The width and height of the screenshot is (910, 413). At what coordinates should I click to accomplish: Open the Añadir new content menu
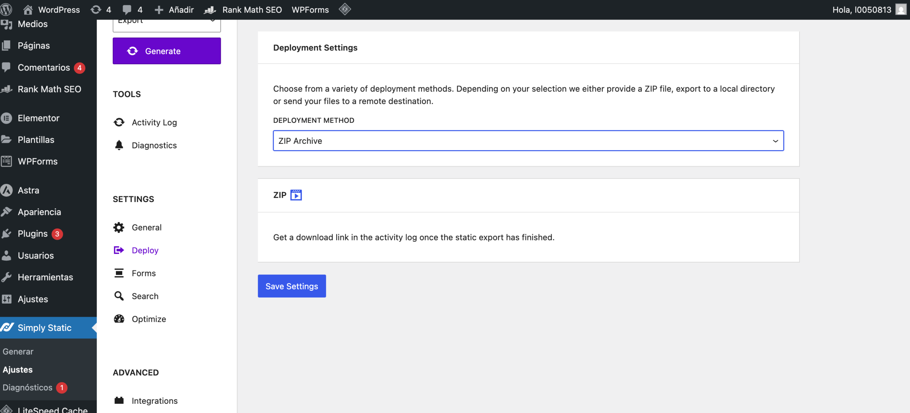point(175,10)
